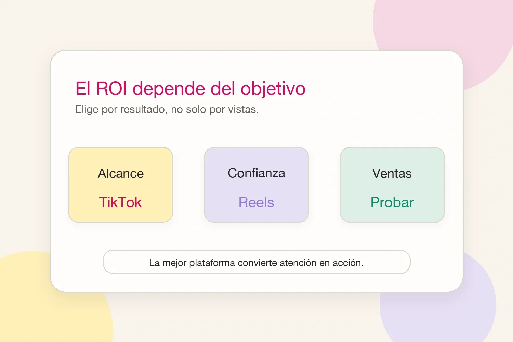The width and height of the screenshot is (513, 342).
Task: Open the green Ventas Probar card
Action: click(392, 185)
